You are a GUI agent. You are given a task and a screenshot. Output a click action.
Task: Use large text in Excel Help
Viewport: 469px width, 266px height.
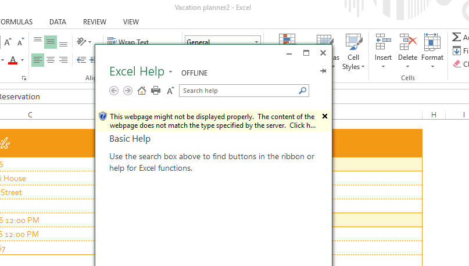170,91
